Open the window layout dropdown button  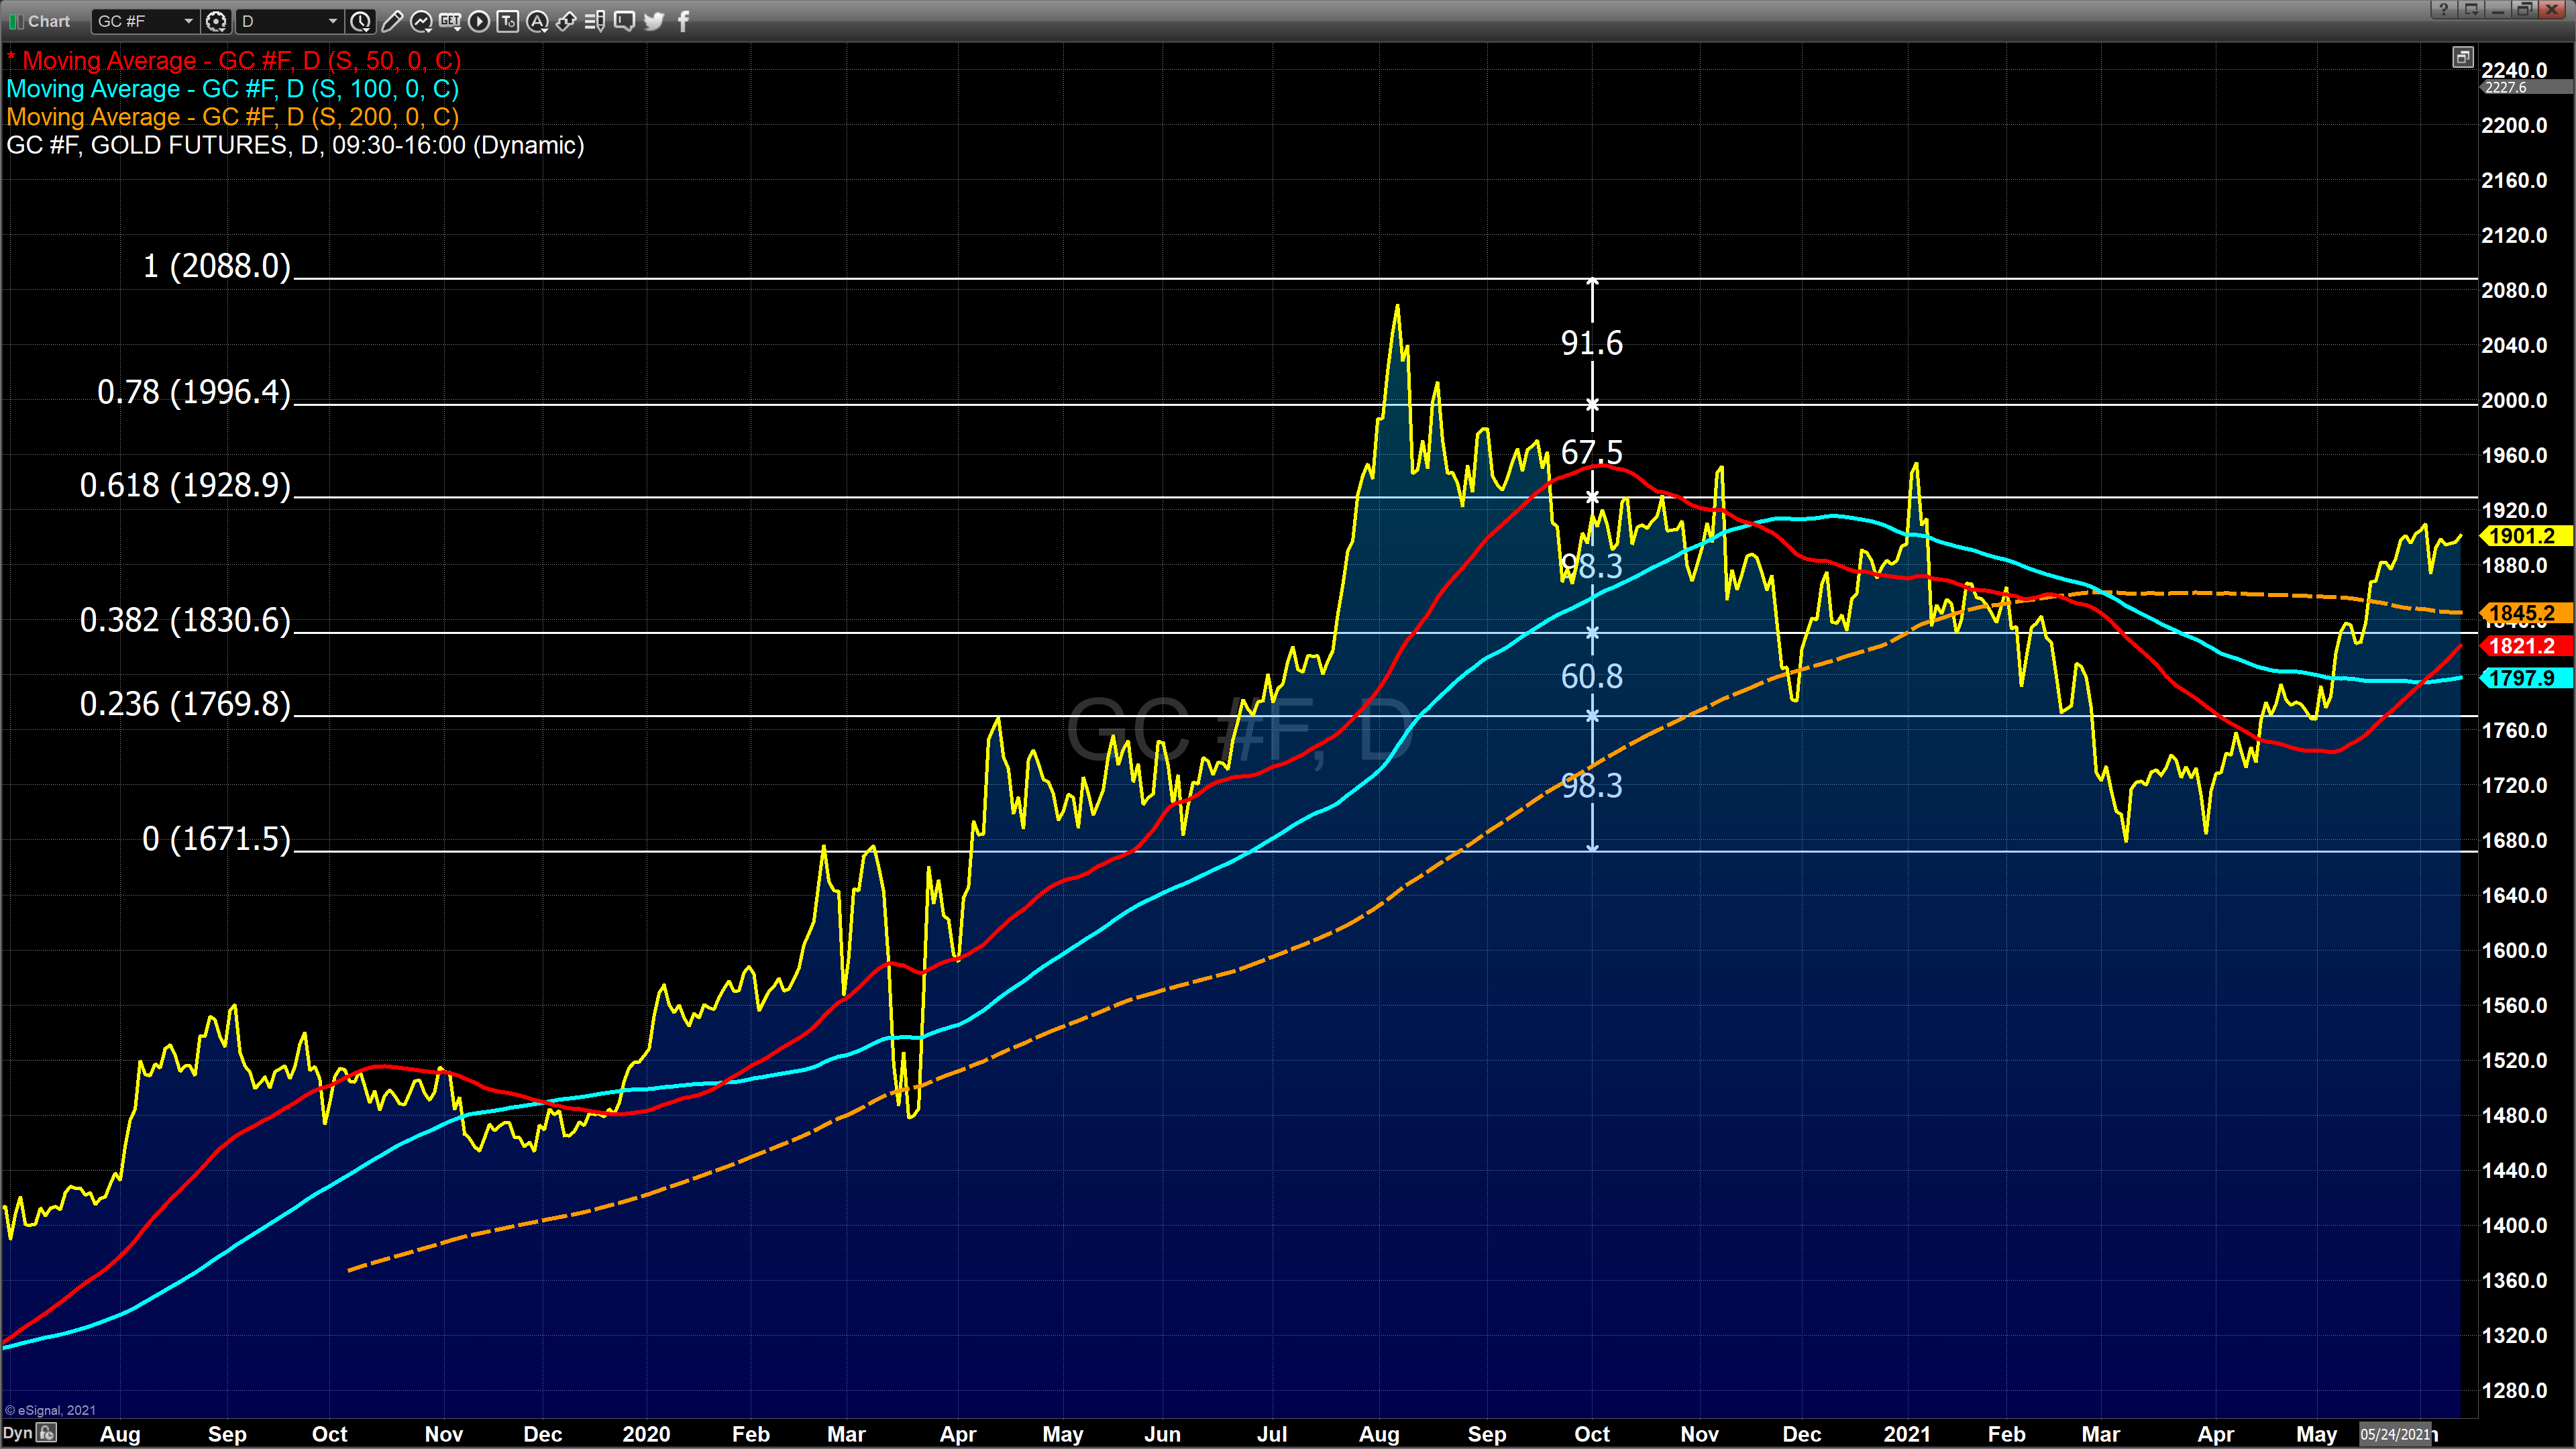(2471, 10)
